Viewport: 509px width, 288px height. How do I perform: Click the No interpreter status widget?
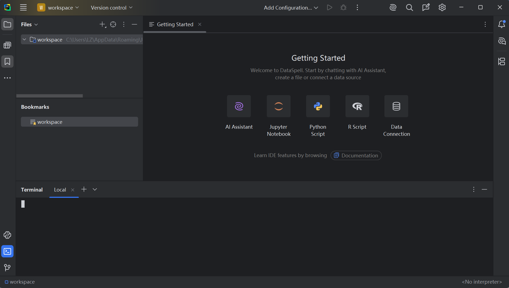point(482,282)
